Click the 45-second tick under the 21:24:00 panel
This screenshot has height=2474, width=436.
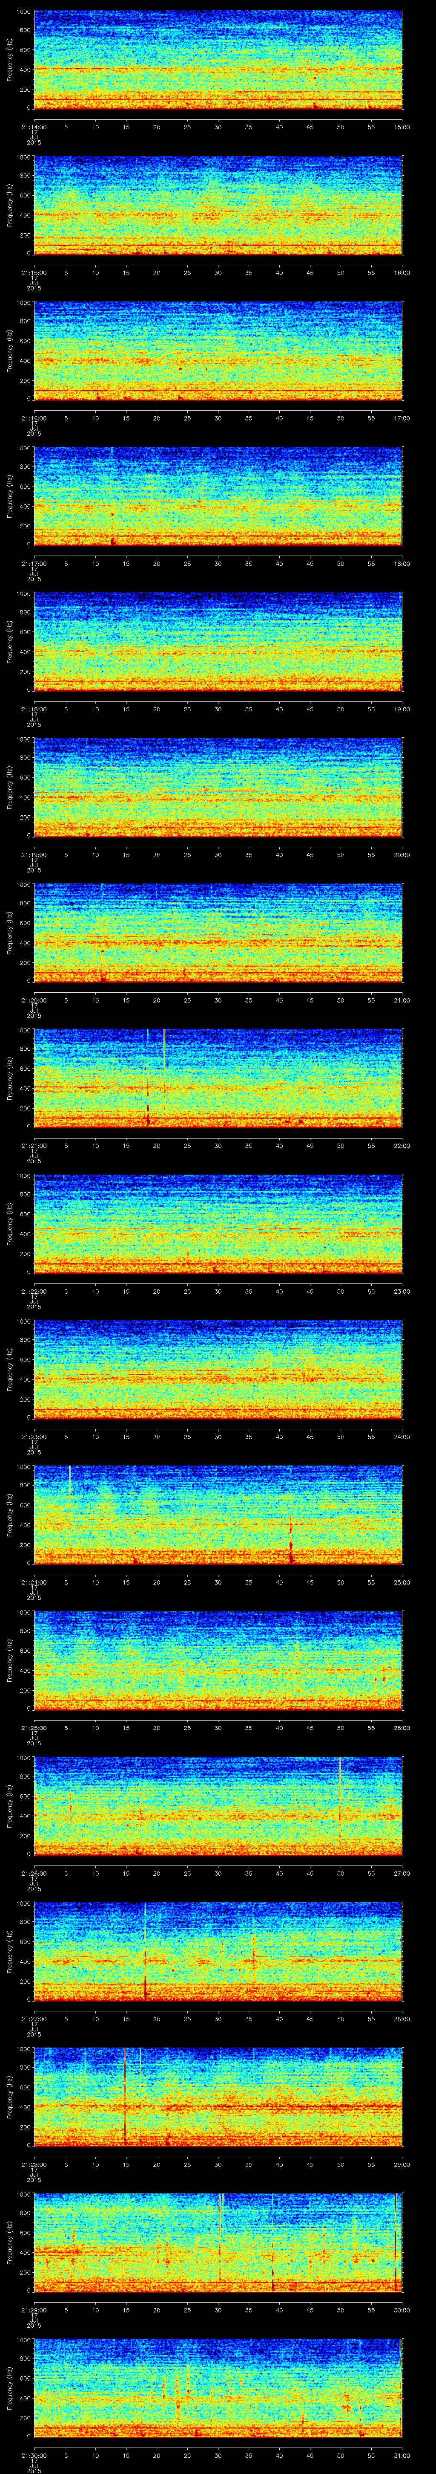tap(310, 1583)
